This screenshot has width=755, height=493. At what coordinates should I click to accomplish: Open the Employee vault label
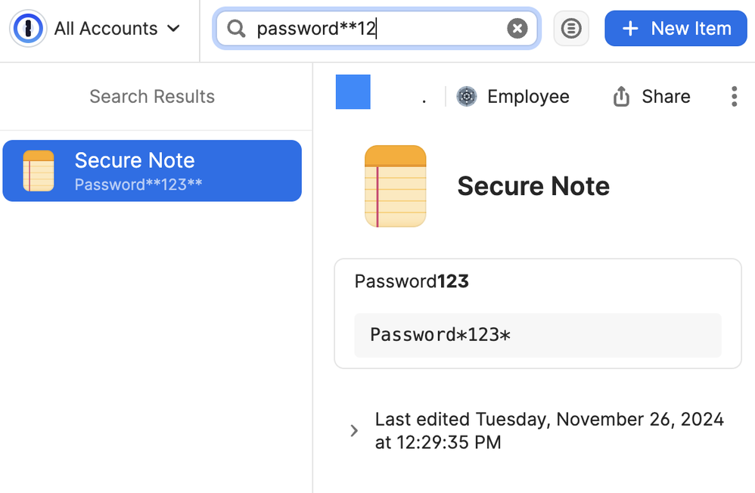click(x=528, y=96)
